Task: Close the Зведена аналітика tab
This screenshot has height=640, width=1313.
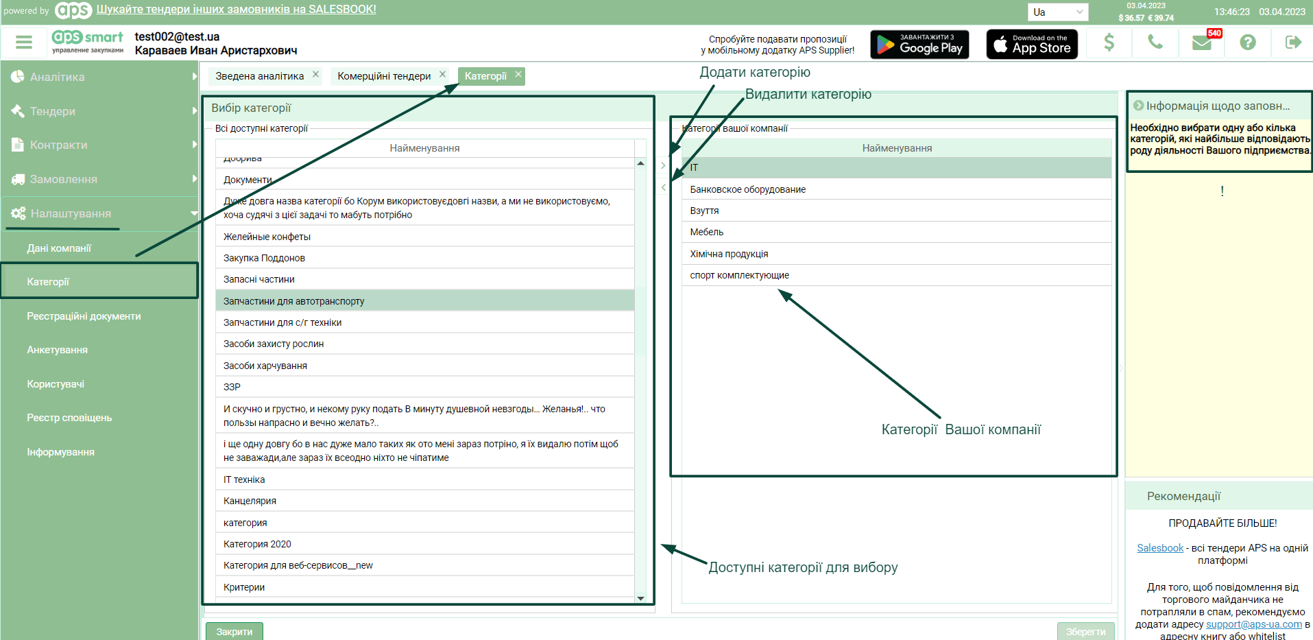Action: (315, 74)
